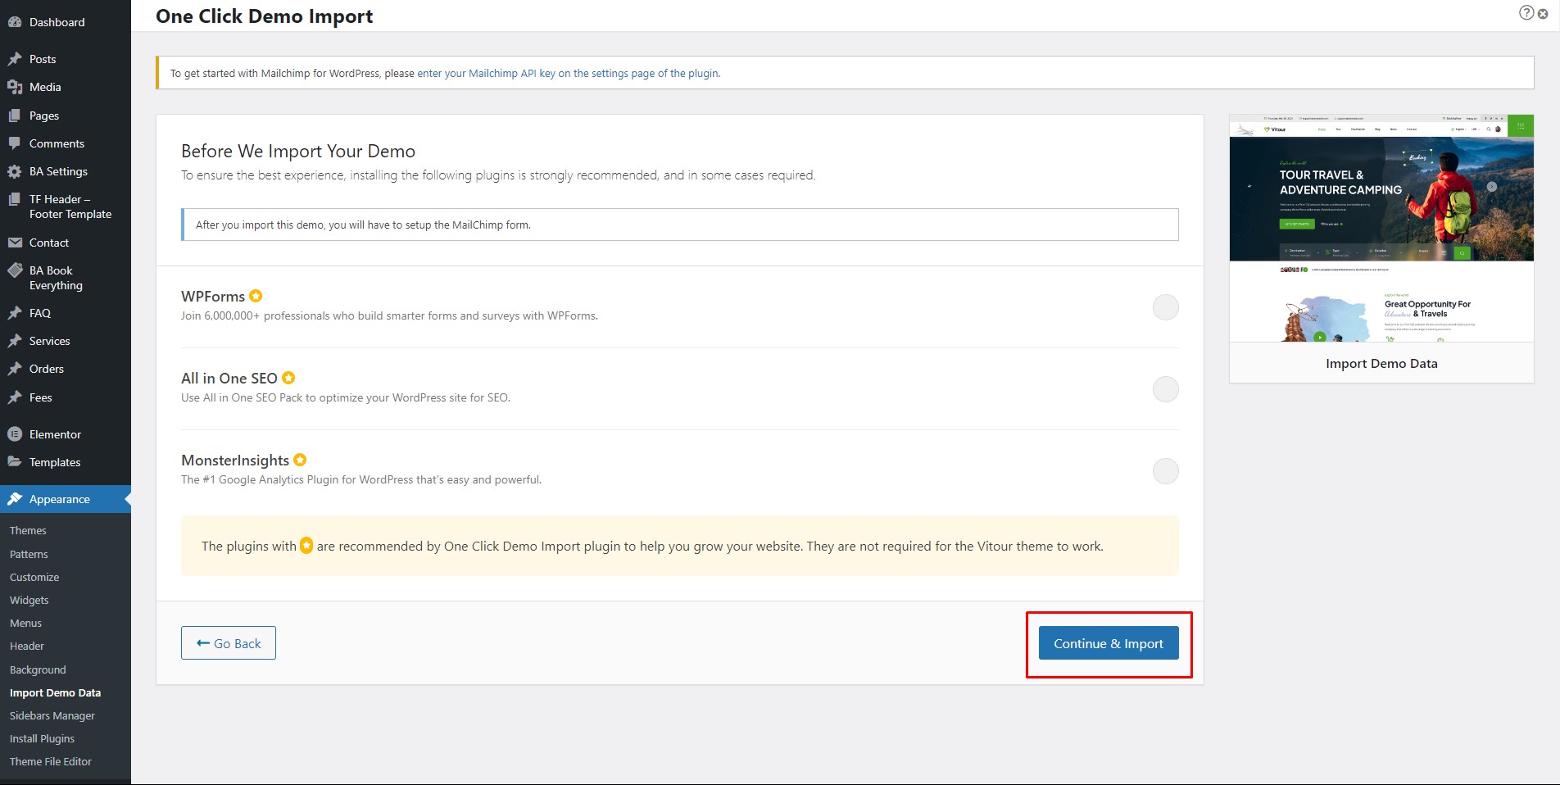This screenshot has width=1560, height=785.
Task: Click the MailChimp form setup notice
Action: 680,225
